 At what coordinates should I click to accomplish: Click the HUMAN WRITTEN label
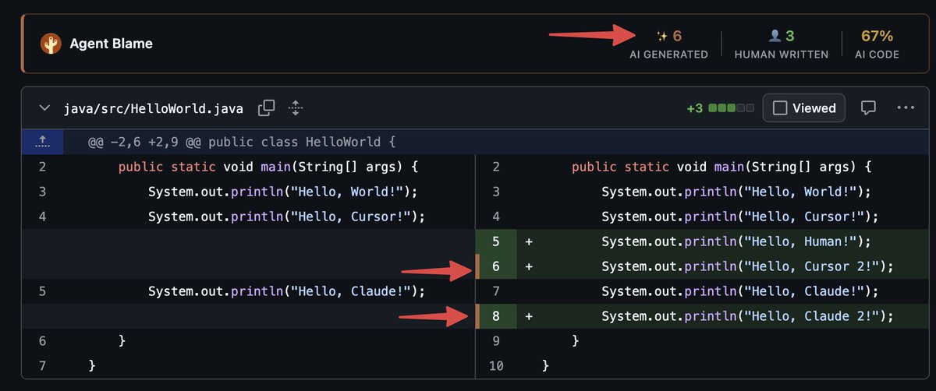coord(782,55)
